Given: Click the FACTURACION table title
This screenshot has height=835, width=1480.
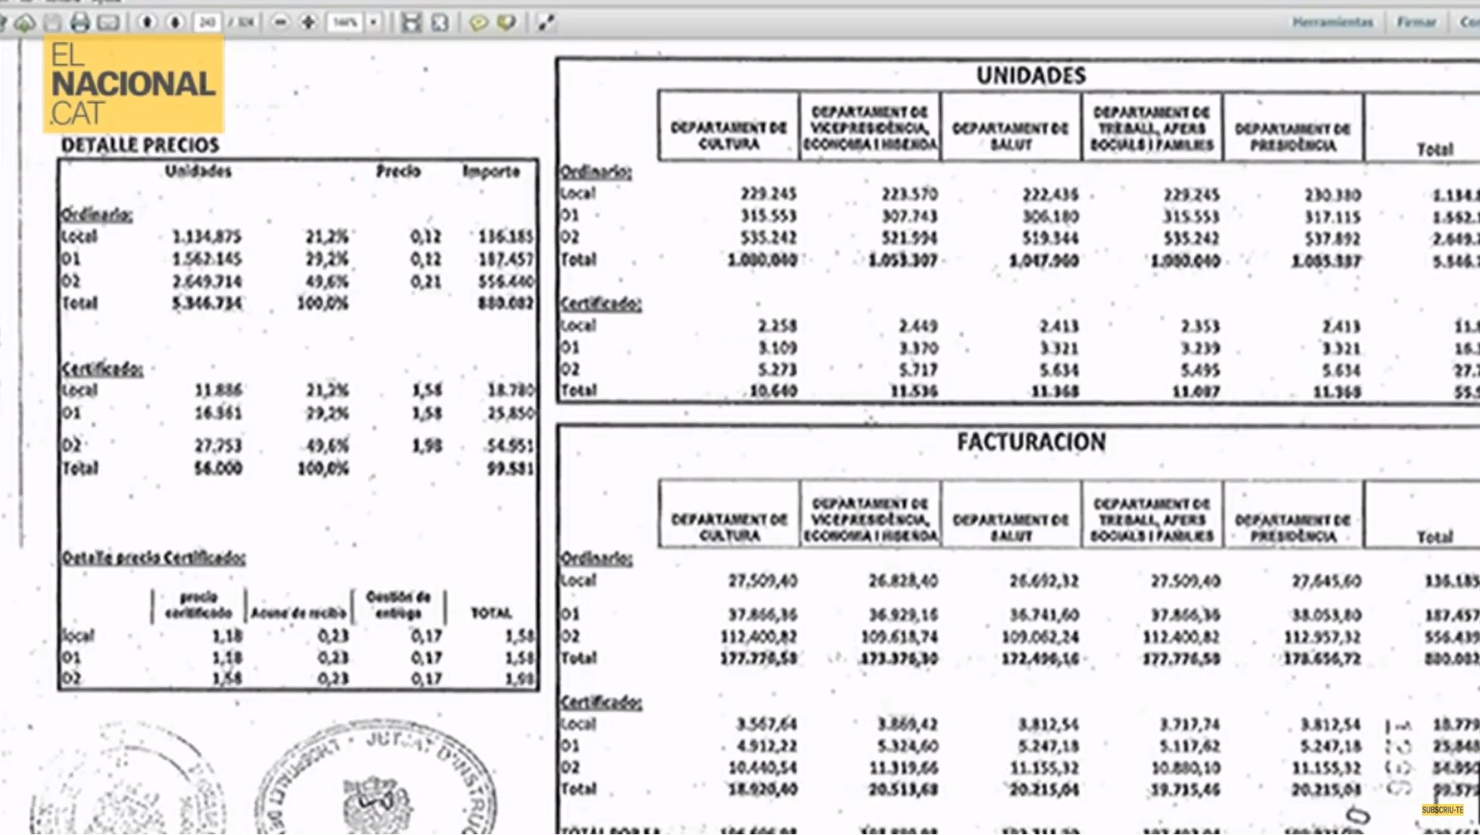Looking at the screenshot, I should (1031, 442).
